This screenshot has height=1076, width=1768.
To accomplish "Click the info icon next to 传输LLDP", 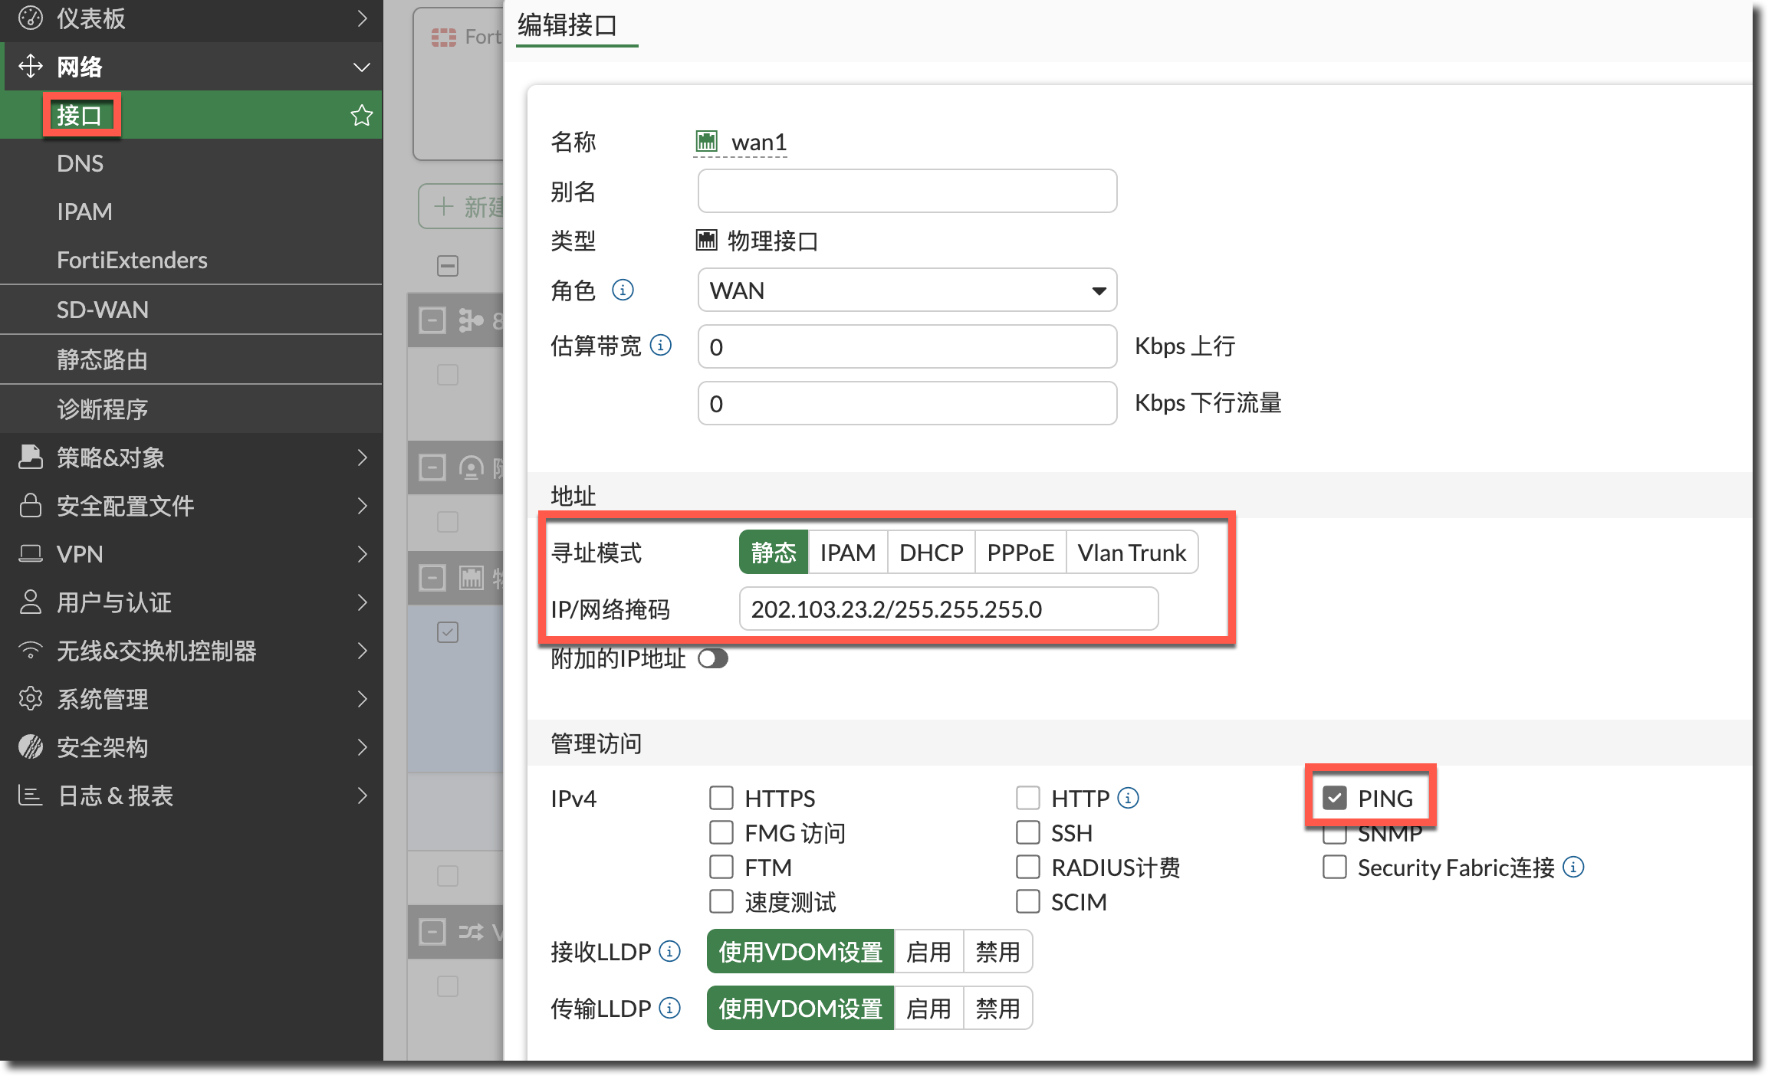I will click(669, 1008).
